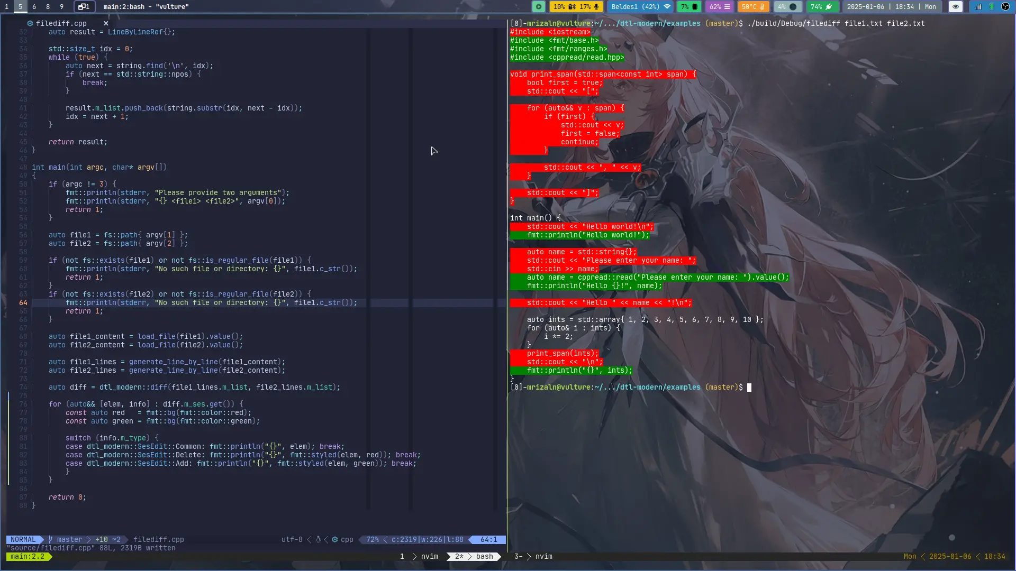Switch to workspace 9
The height and width of the screenshot is (571, 1016).
tap(61, 7)
